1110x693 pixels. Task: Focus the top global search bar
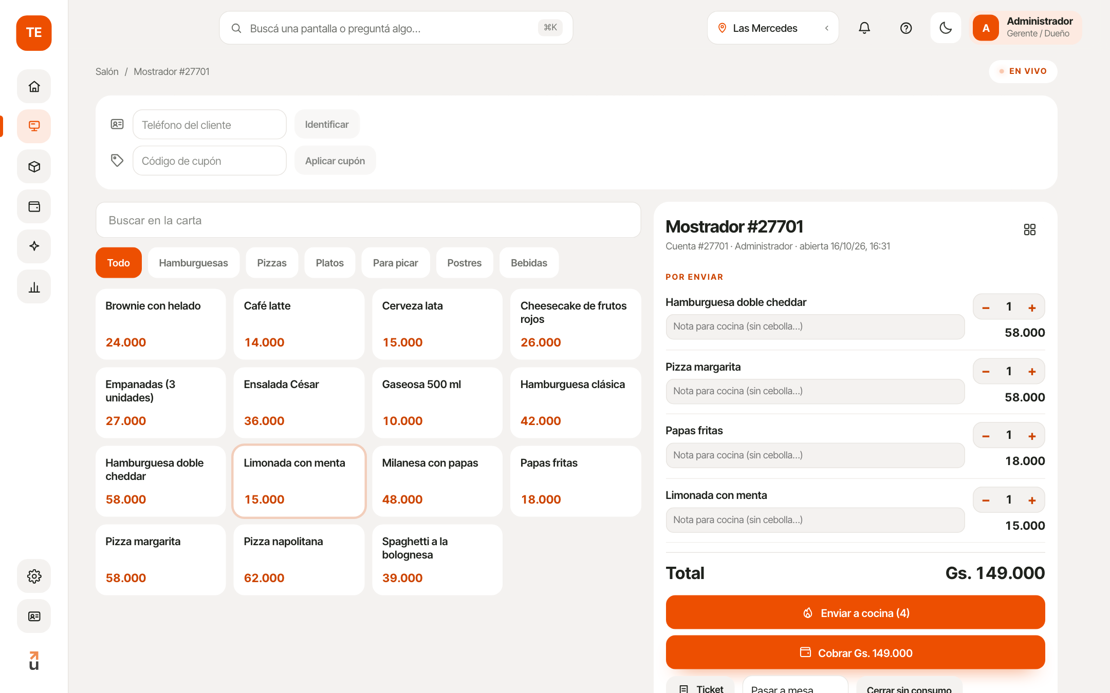pos(396,28)
